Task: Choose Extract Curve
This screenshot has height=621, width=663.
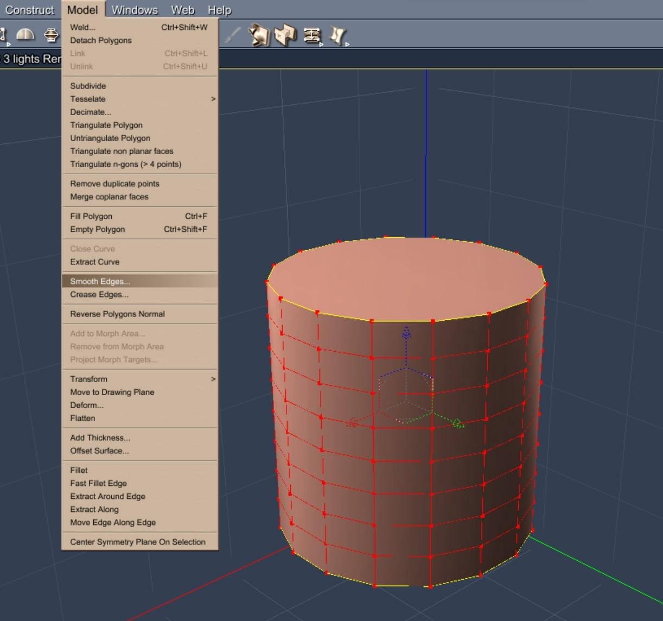Action: point(140,262)
